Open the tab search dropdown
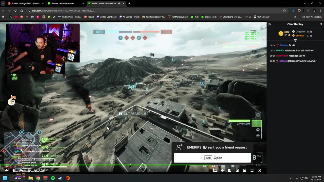This screenshot has width=324, height=182. pos(3,4)
